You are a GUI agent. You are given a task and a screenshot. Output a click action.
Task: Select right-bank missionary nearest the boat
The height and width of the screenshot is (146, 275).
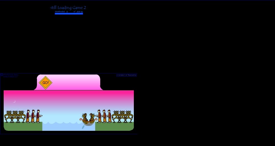pos(99,116)
